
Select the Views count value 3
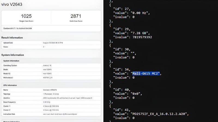click(44, 47)
